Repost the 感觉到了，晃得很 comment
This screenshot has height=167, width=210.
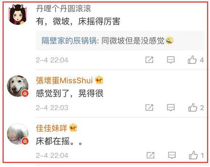149,107
